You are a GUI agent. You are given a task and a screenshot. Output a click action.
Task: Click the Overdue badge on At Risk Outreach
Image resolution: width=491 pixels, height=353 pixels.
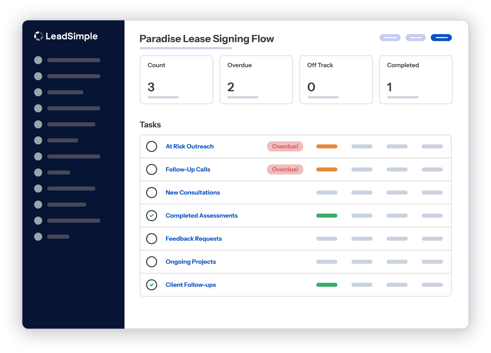pos(285,146)
